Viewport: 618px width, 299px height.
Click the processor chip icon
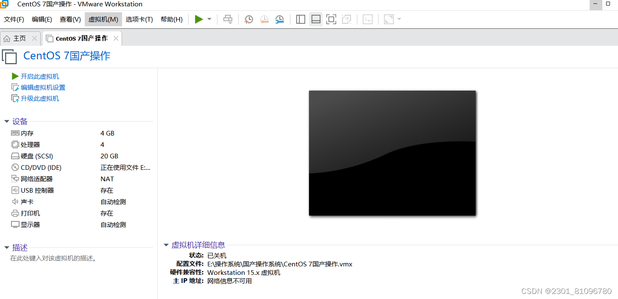[15, 144]
